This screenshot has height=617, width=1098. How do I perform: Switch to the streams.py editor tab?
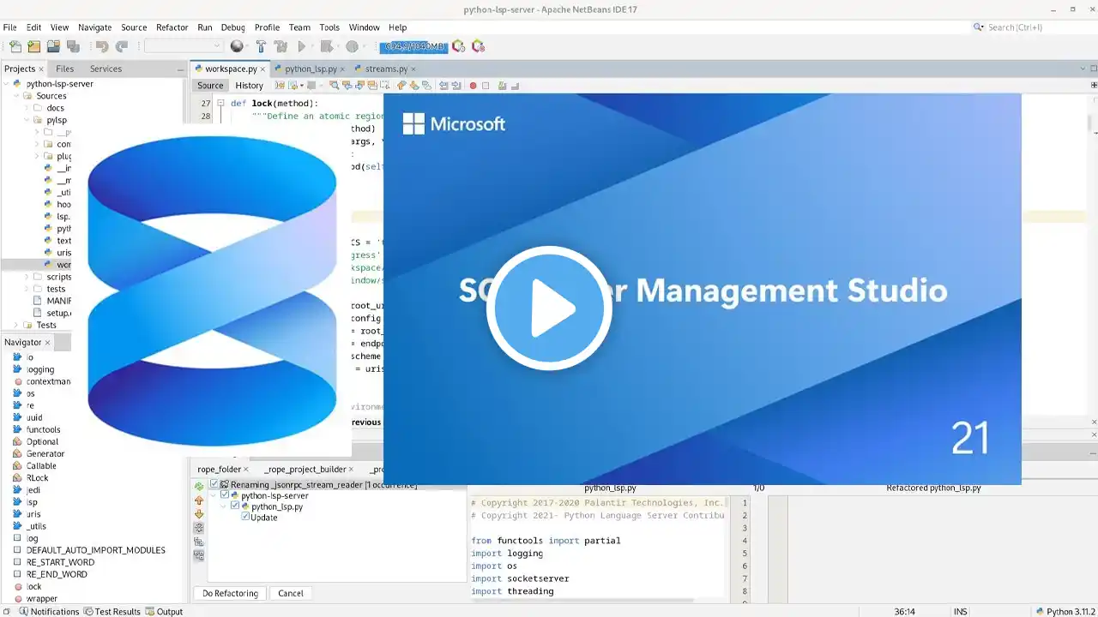[386, 69]
